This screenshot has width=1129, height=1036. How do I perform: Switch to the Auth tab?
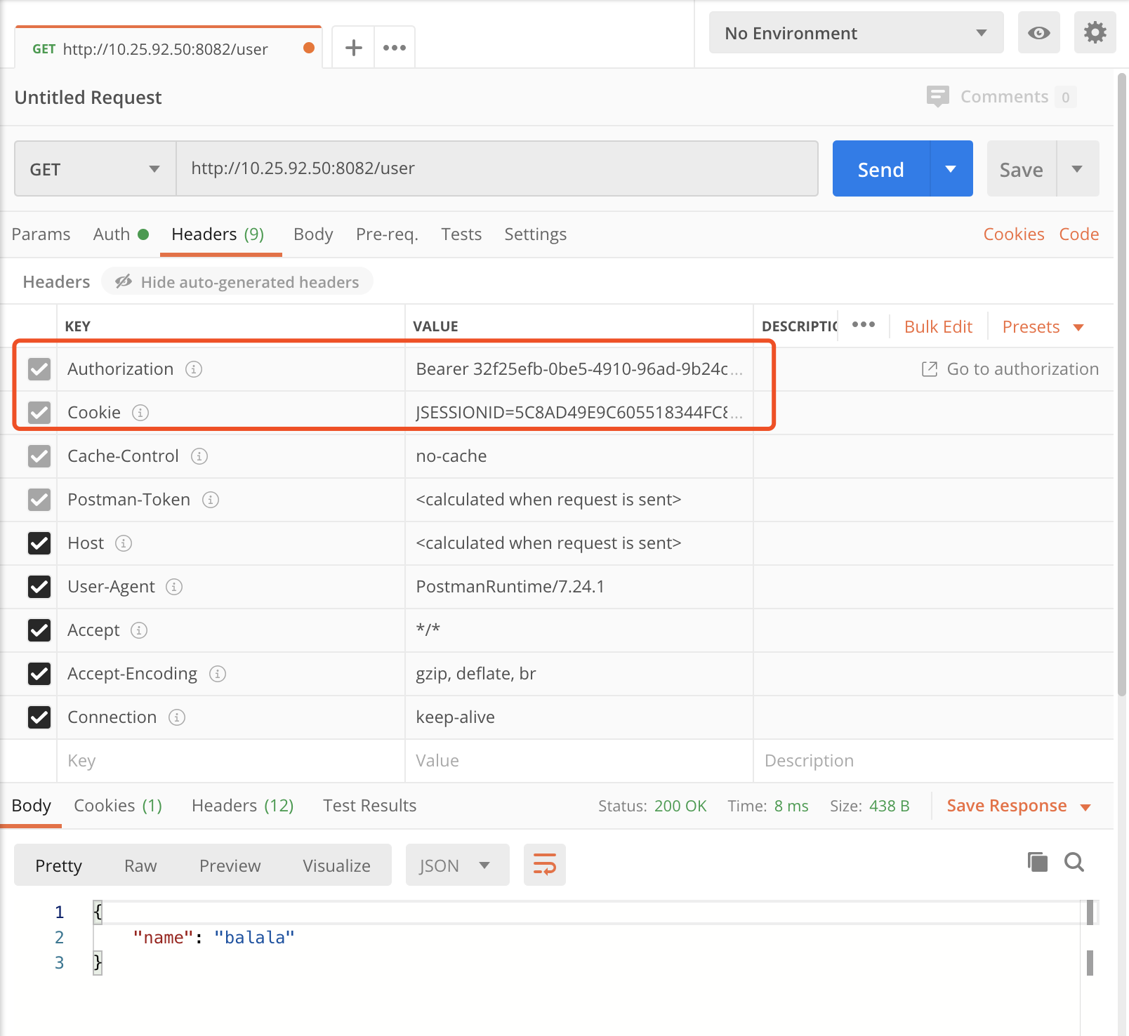(x=121, y=234)
